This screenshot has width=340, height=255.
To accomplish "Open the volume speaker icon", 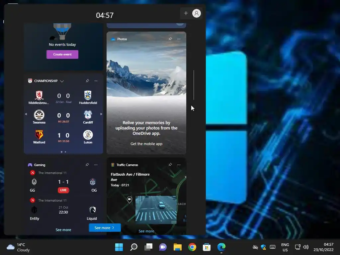I will [x=306, y=247].
